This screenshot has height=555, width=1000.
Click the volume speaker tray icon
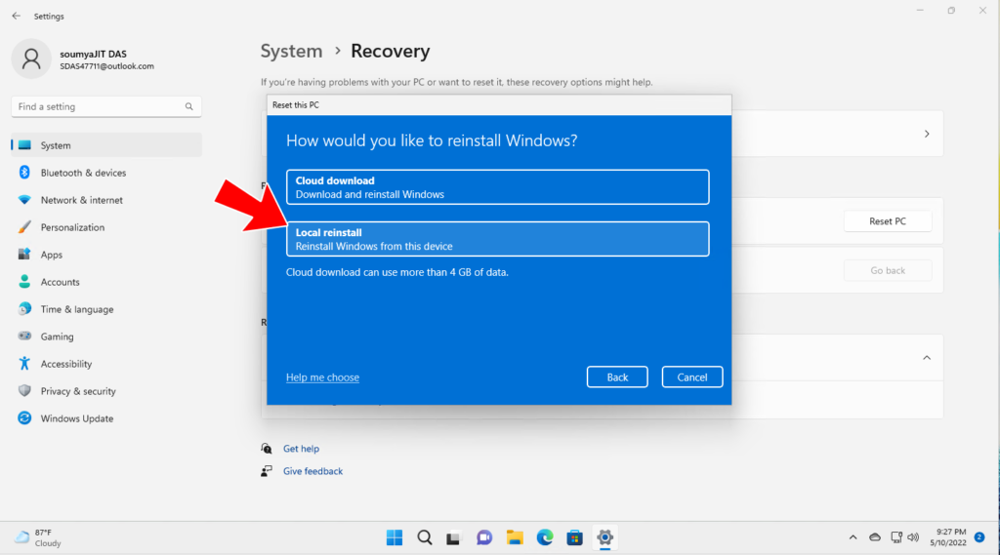click(x=913, y=537)
